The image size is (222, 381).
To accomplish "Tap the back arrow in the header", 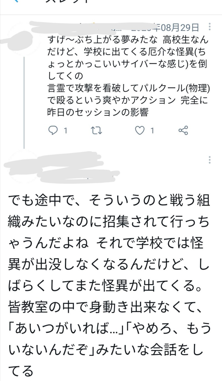I will pyautogui.click(x=16, y=1).
